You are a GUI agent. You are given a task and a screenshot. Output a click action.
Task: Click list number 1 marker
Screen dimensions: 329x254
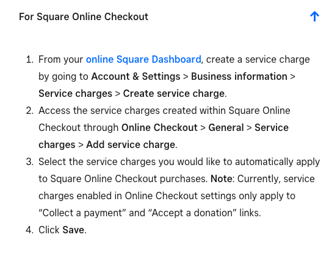[x=30, y=60]
